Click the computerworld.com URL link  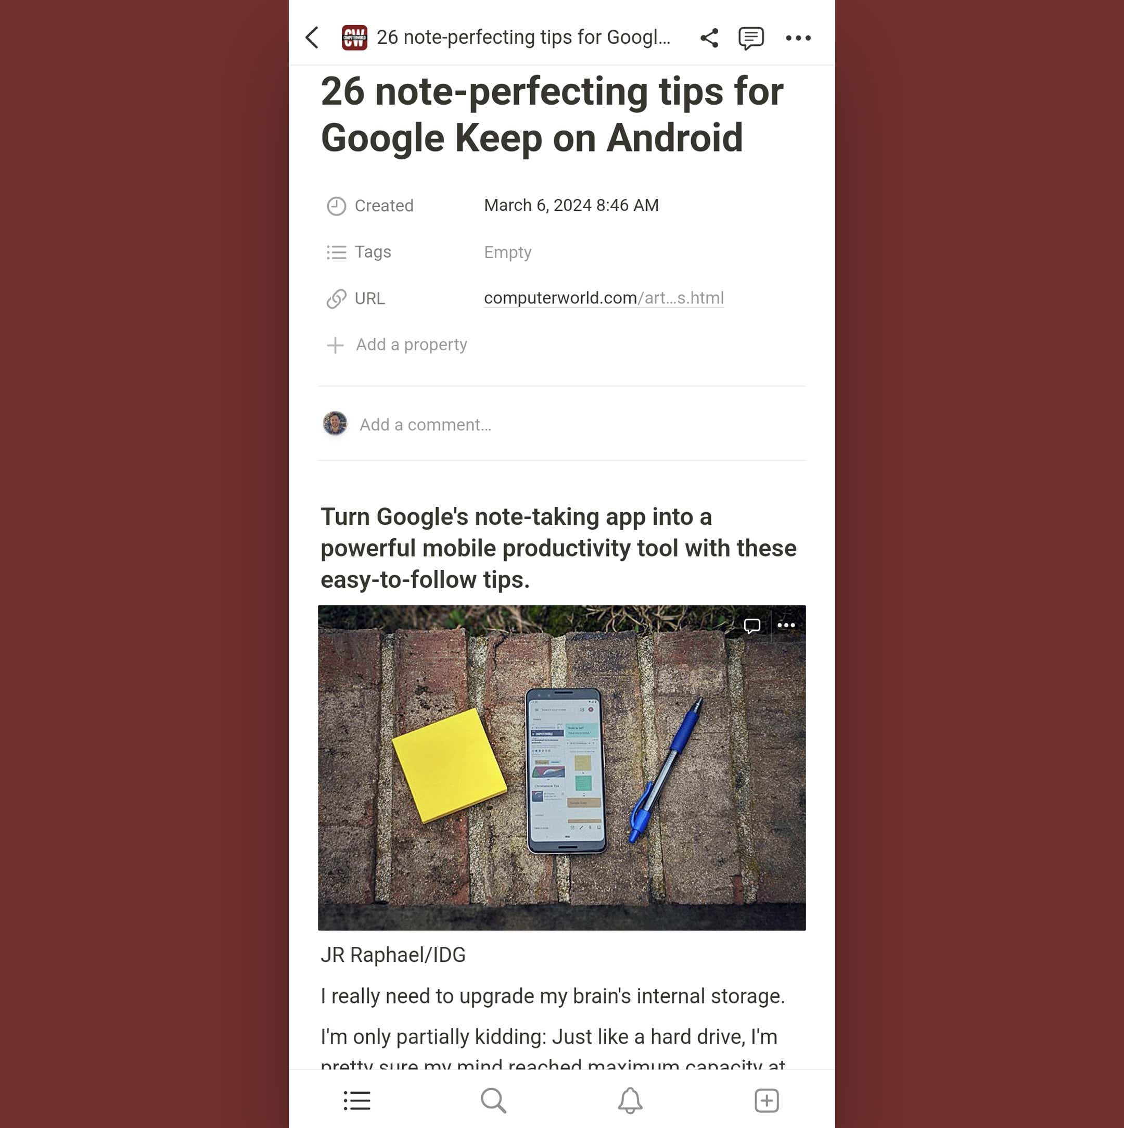603,298
